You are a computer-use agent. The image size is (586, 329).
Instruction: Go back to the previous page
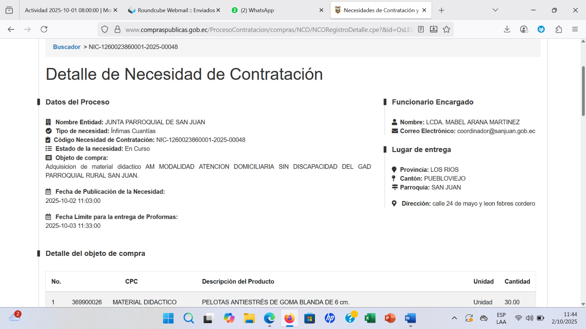coord(11,29)
